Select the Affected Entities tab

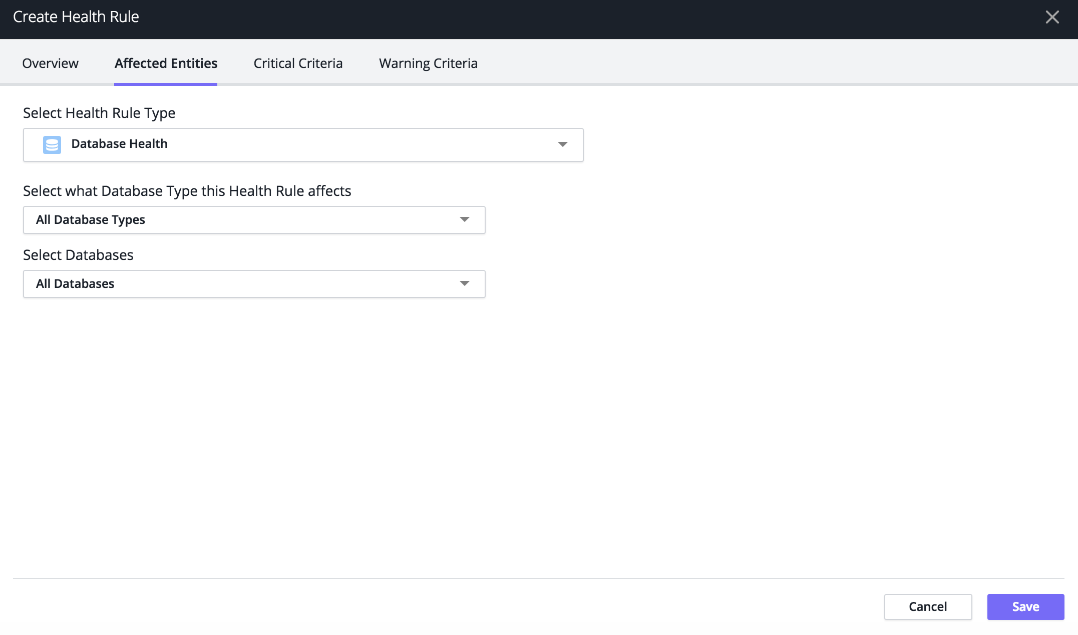point(166,62)
